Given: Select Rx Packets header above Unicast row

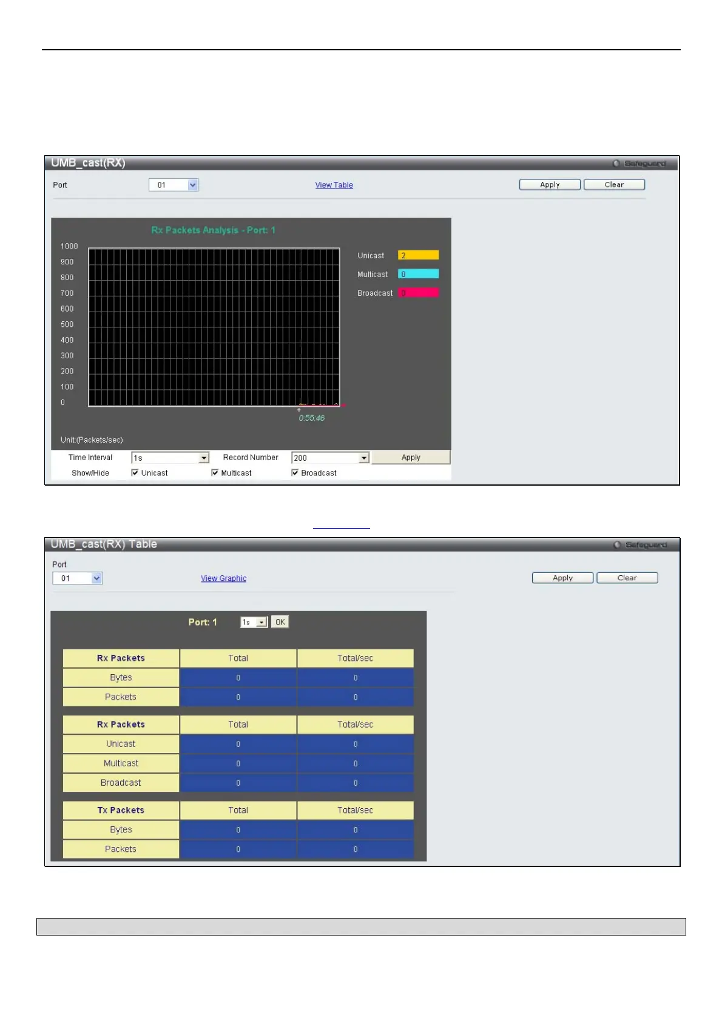Looking at the screenshot, I should (x=121, y=725).
